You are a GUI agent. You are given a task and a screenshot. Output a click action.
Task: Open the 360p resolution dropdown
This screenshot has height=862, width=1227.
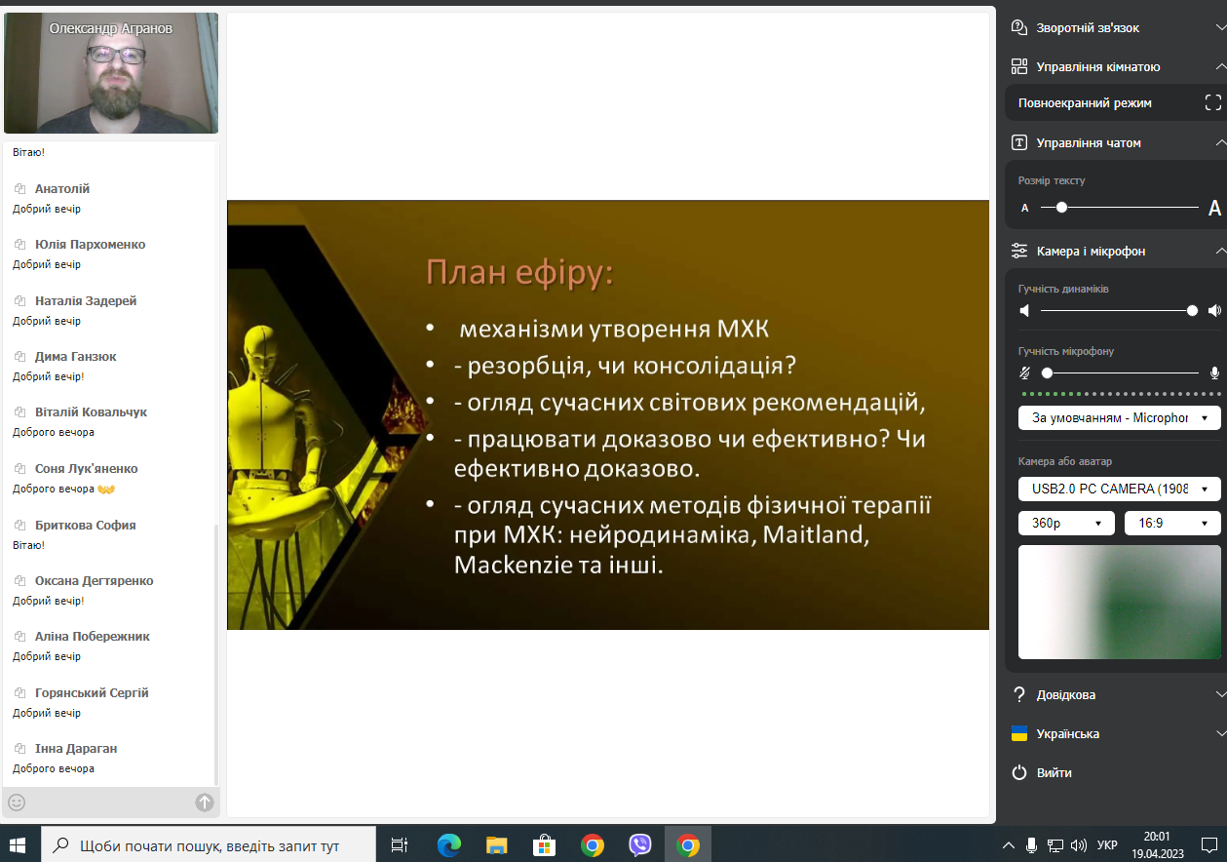1066,523
